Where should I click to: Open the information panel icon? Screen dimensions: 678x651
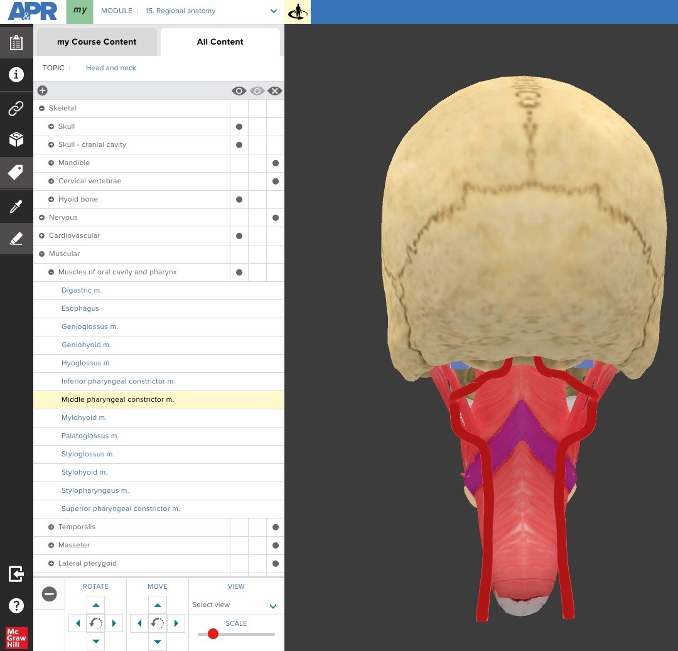(x=16, y=75)
